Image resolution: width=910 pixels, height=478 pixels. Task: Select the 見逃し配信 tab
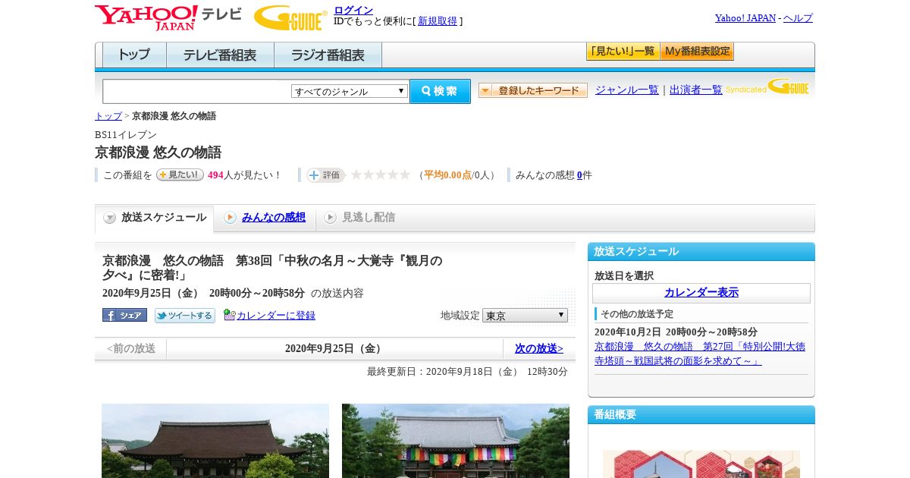pos(359,218)
